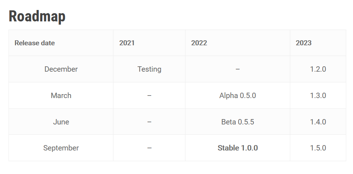Click version 1.2.0 cell

318,69
